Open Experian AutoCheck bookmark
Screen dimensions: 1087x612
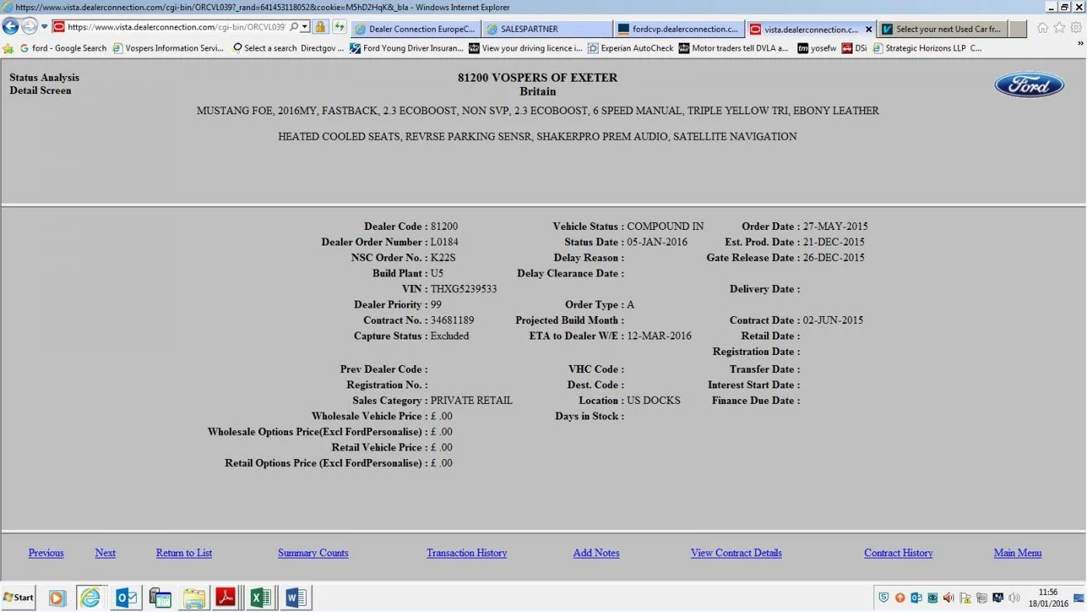pos(630,48)
